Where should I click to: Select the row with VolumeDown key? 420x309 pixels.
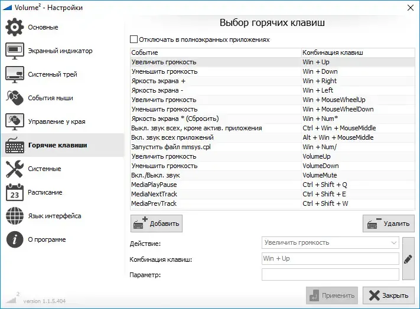pyautogui.click(x=273, y=166)
